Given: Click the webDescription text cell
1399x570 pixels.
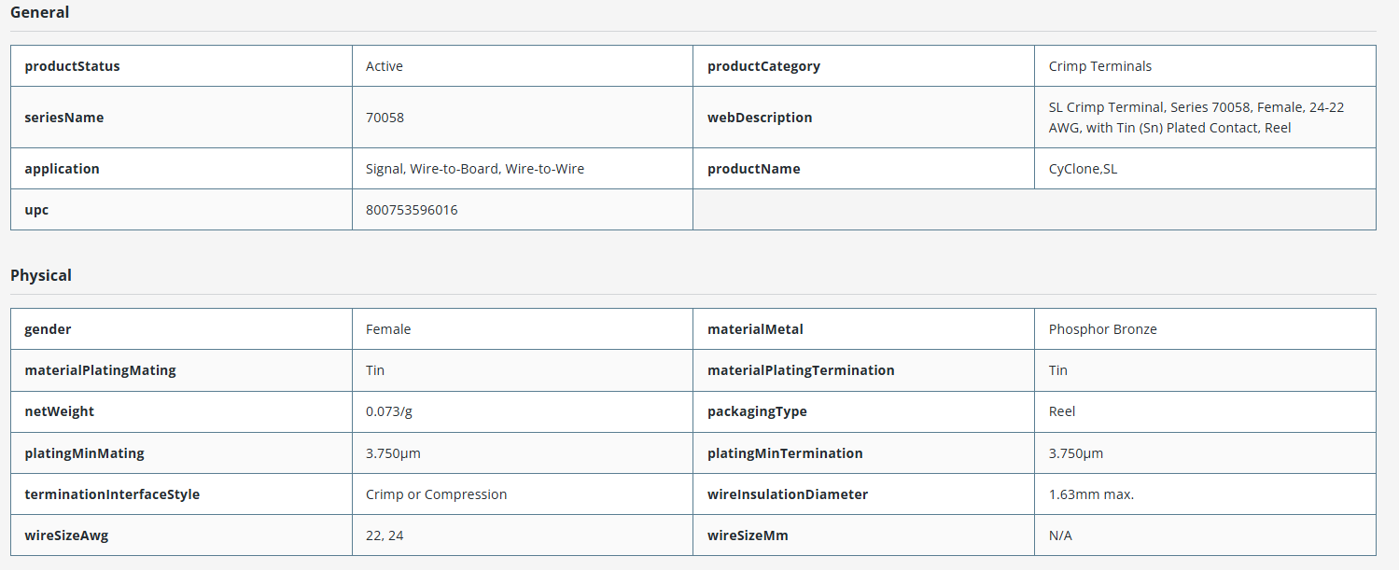Looking at the screenshot, I should [x=1205, y=118].
